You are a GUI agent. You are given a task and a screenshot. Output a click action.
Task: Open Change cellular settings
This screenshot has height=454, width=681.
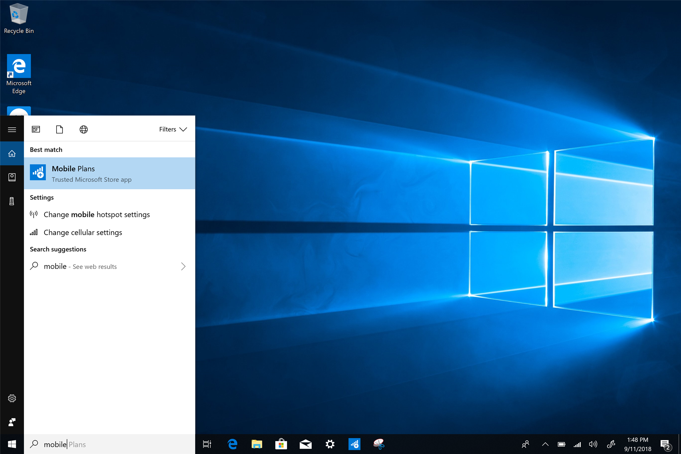(x=109, y=232)
